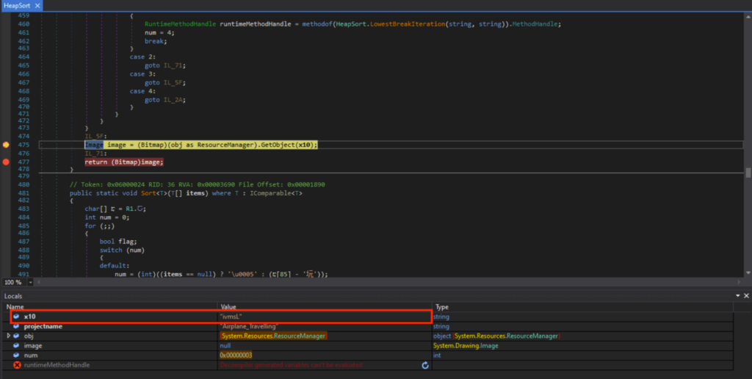This screenshot has width=752, height=379.
Task: Close the Locals panel
Action: pyautogui.click(x=745, y=296)
